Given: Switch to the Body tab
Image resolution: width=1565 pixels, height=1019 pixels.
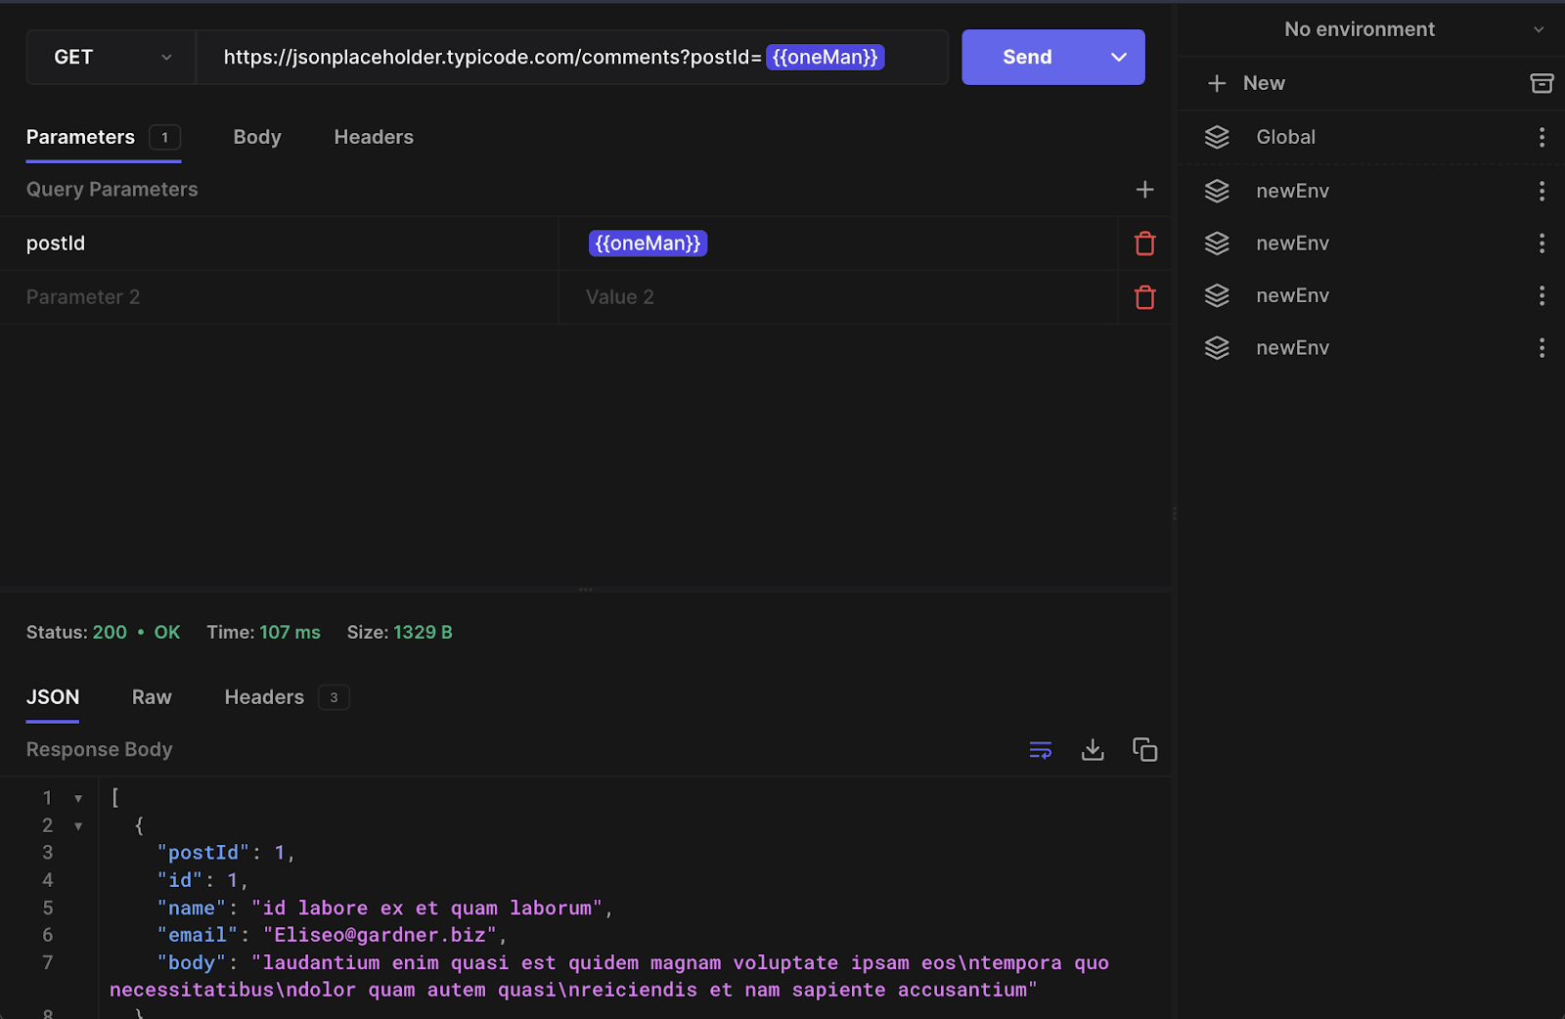Looking at the screenshot, I should tap(256, 137).
